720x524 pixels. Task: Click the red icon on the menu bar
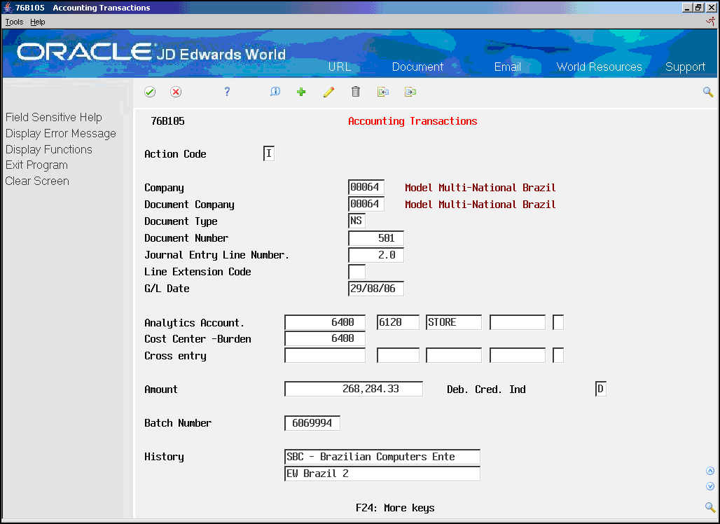tap(710, 21)
